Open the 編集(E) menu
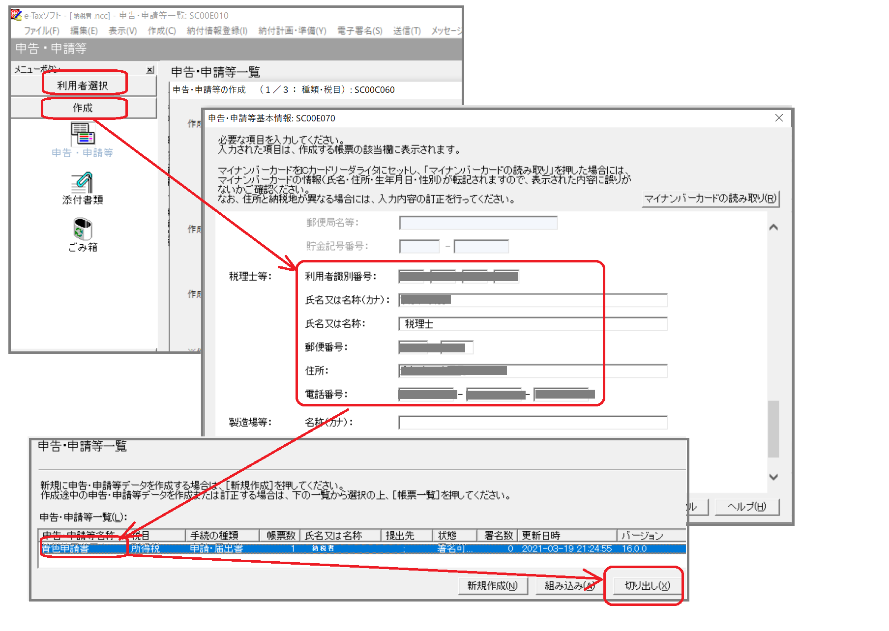The image size is (889, 631). click(x=84, y=30)
